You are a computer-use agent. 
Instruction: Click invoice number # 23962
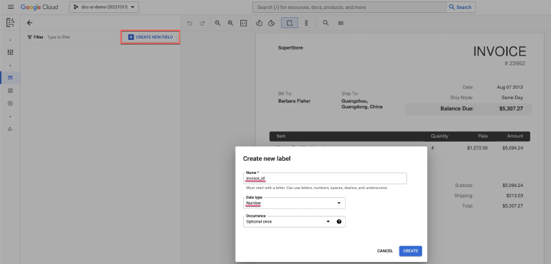(514, 63)
